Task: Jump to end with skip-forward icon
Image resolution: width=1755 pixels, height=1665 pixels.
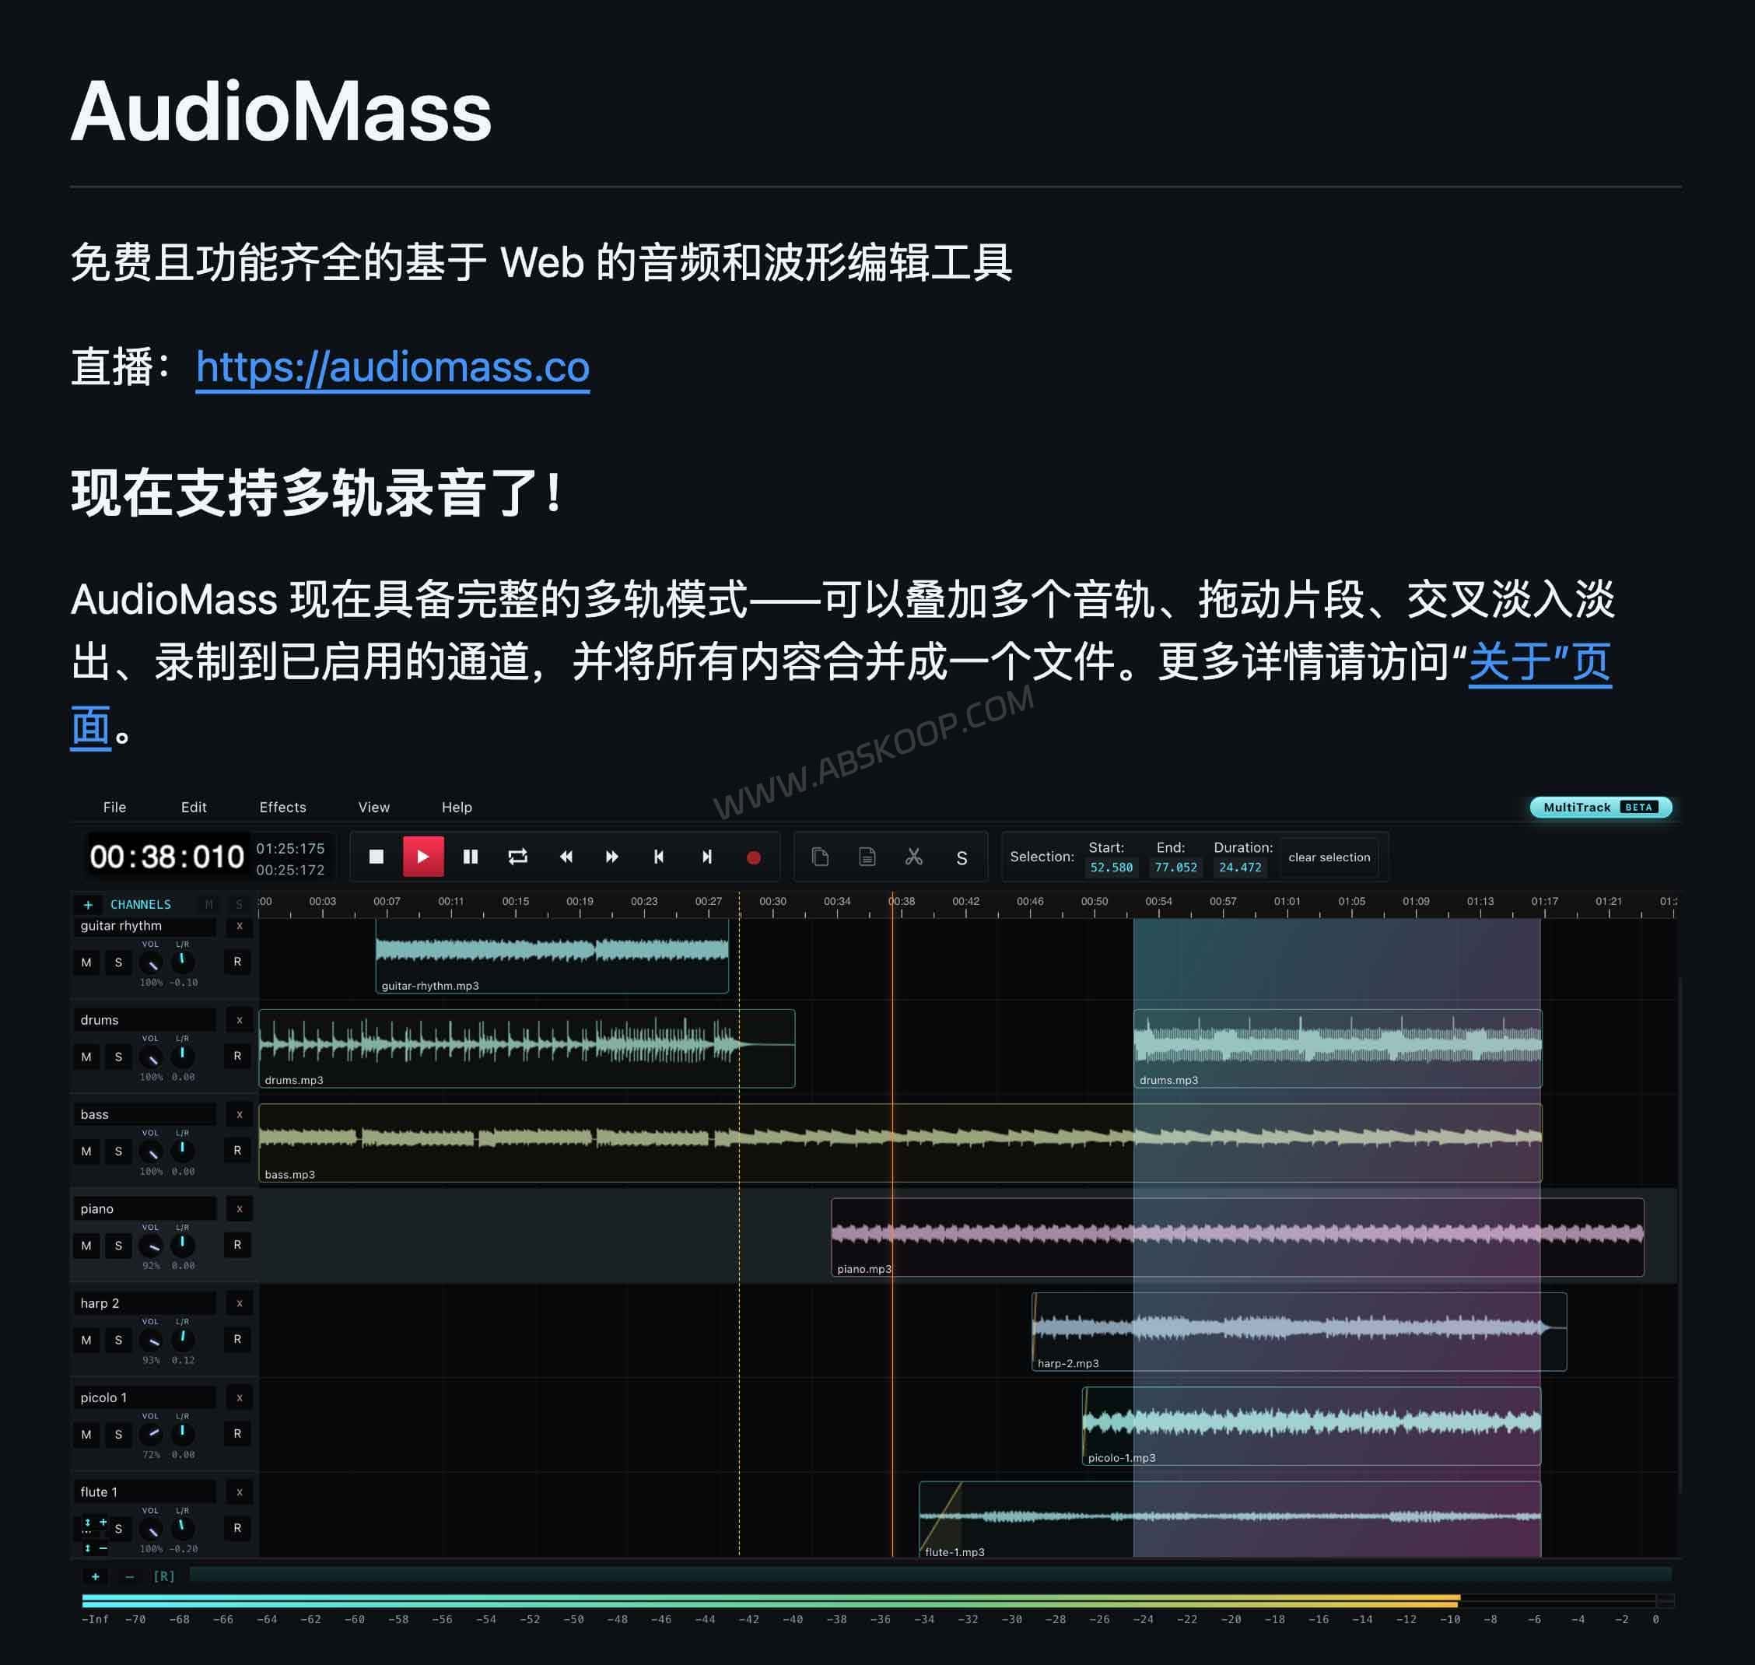Action: [x=706, y=857]
